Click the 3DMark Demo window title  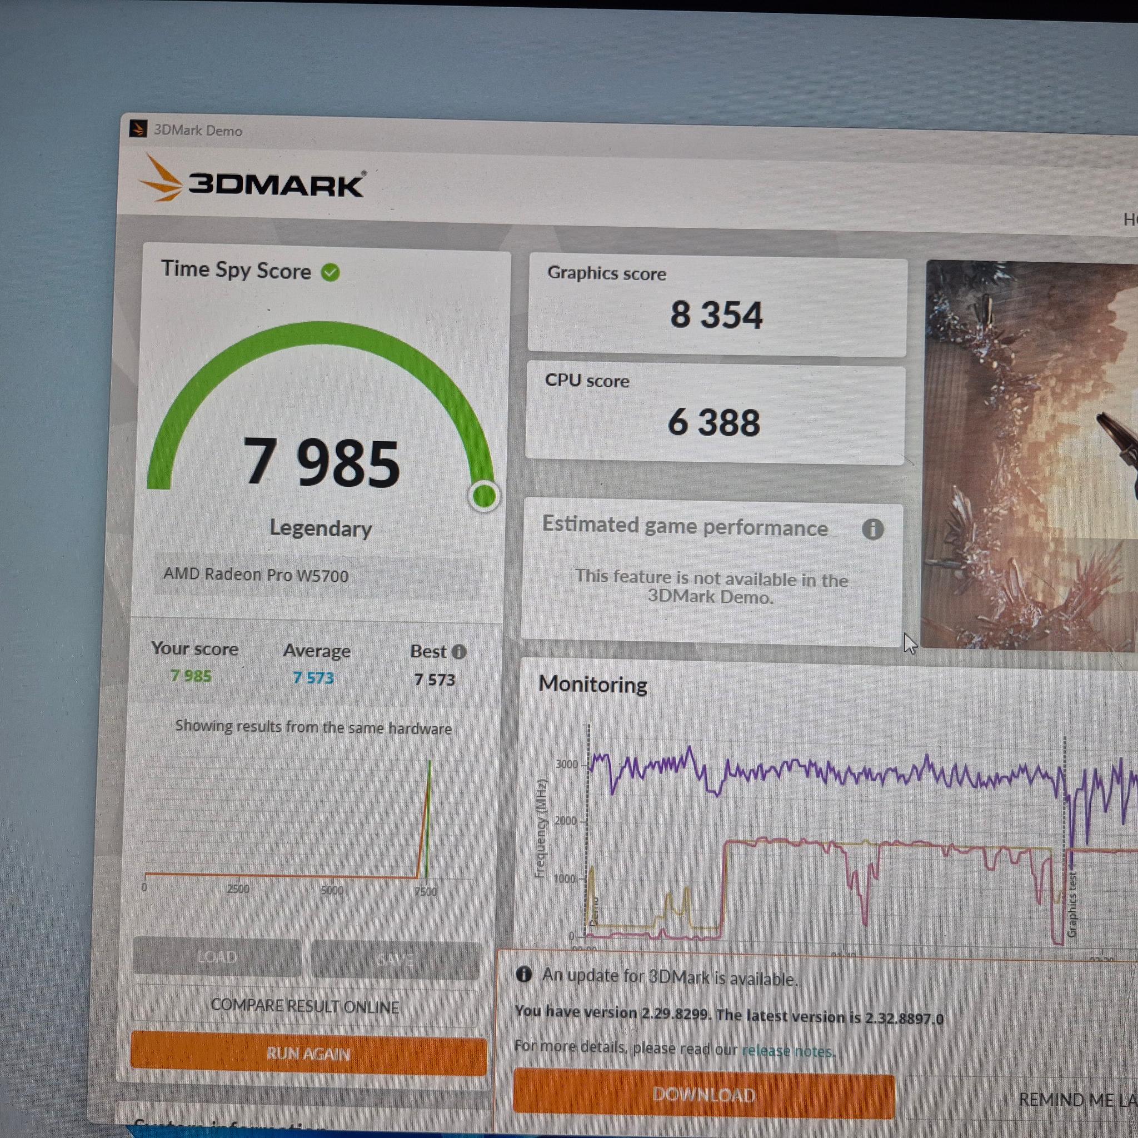click(198, 130)
